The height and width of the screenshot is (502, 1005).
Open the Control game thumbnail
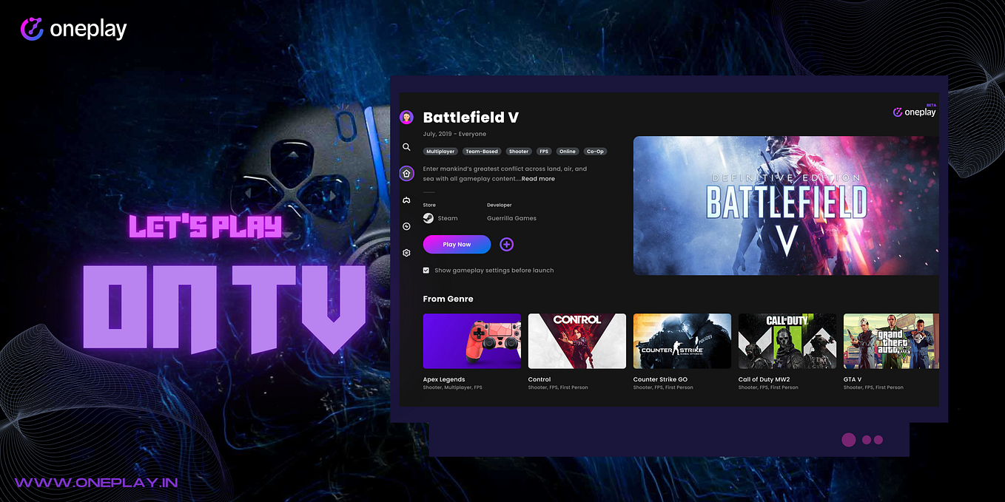577,341
